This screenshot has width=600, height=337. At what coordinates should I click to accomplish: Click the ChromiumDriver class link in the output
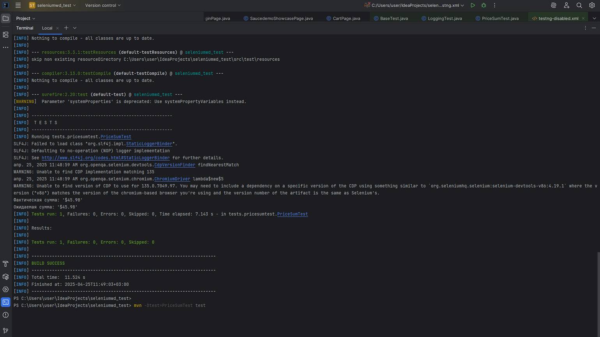point(172,179)
